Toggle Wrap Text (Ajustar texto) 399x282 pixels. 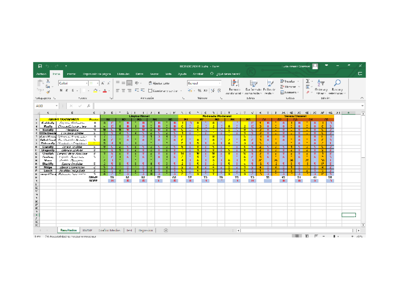point(160,83)
